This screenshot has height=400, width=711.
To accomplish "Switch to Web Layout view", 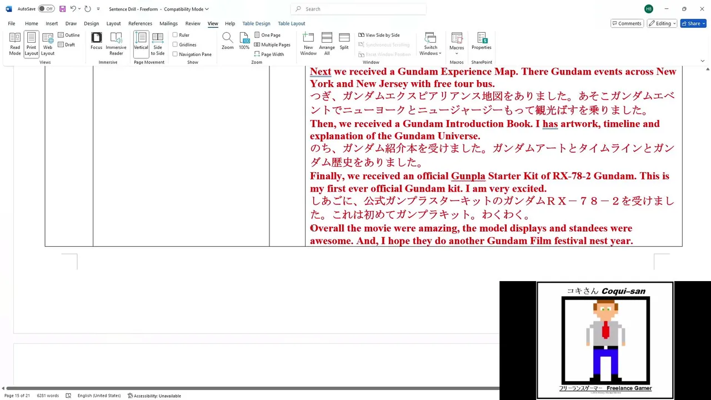I will coord(48,44).
